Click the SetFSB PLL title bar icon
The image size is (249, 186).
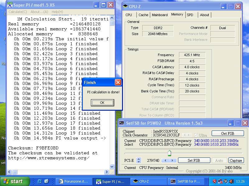121,123
